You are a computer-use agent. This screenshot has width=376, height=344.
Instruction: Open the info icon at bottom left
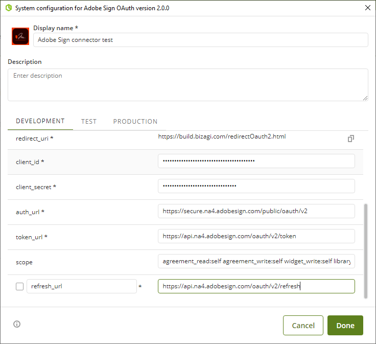coord(17,324)
